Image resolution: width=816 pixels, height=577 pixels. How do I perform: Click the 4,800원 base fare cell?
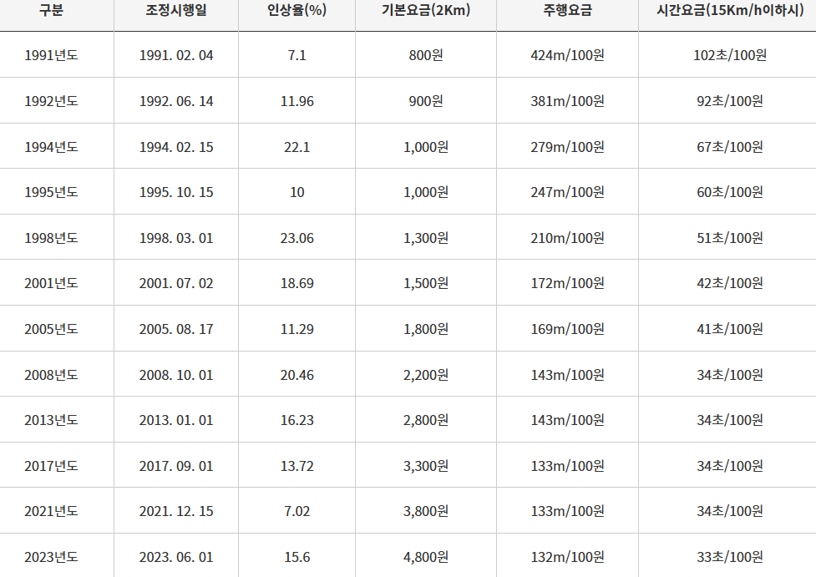click(426, 557)
